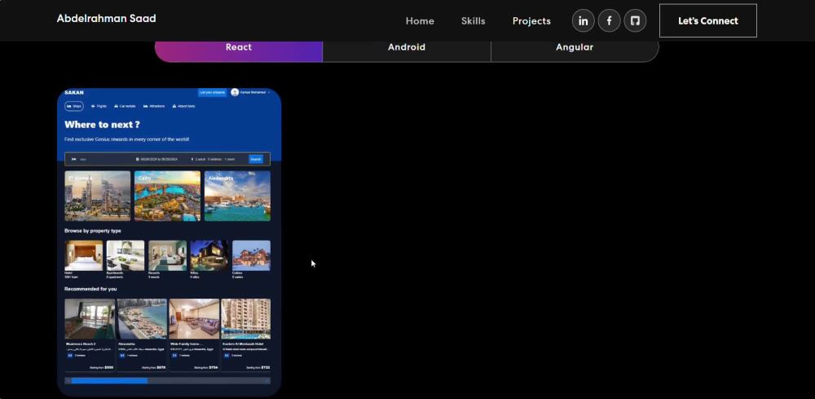Open the Facebook profile icon
The image size is (815, 399).
609,21
